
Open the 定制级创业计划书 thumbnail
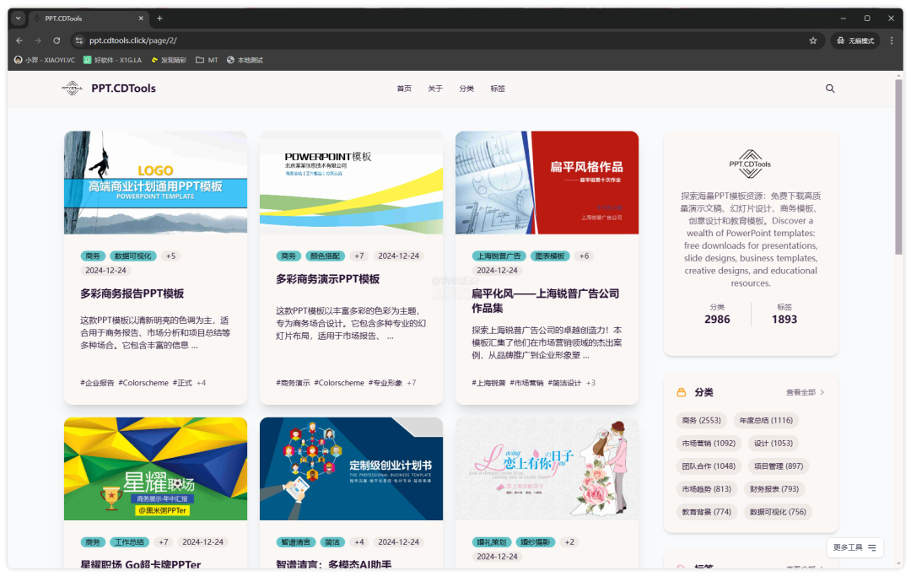coord(351,469)
